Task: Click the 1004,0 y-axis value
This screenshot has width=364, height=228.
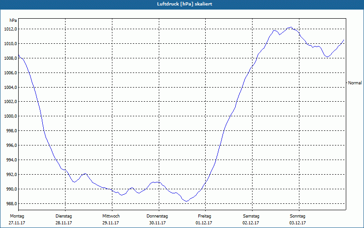Action: tap(11, 87)
